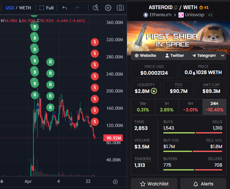This screenshot has width=230, height=189.
Task: Select the 6H timeframe tab
Action: click(190, 107)
